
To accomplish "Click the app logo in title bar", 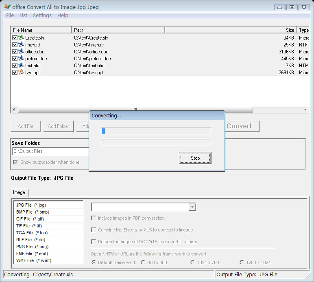I will 7,7.
